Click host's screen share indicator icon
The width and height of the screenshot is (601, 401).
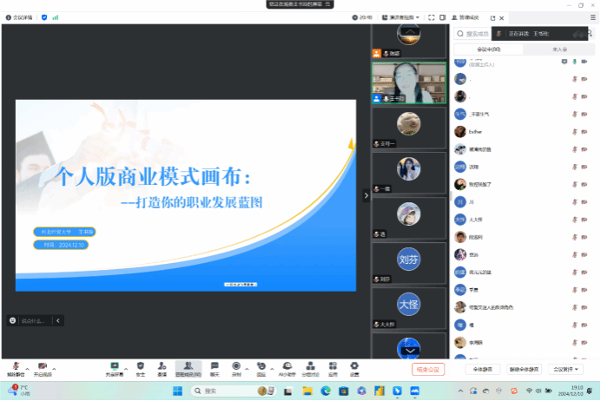point(565,62)
